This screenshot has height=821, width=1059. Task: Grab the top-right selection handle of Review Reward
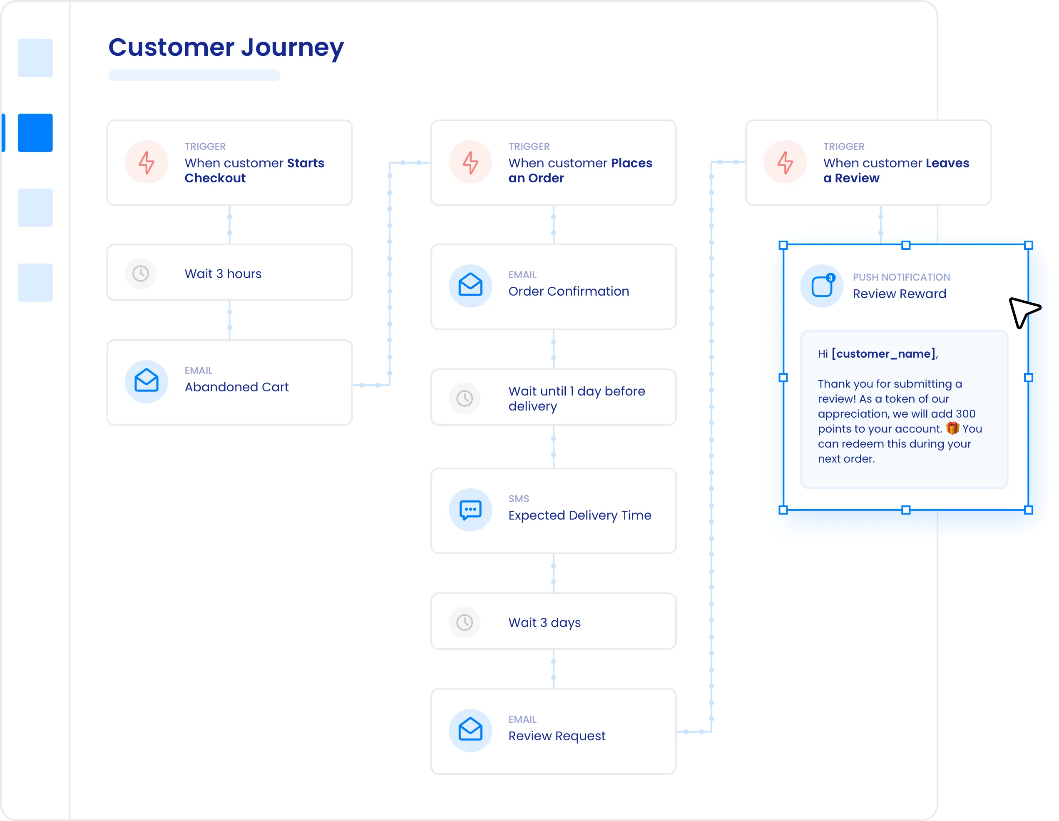point(1029,245)
